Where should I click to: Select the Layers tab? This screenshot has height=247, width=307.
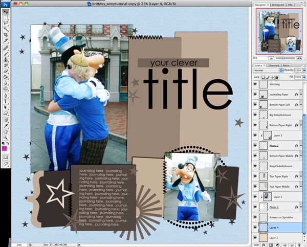(x=259, y=65)
